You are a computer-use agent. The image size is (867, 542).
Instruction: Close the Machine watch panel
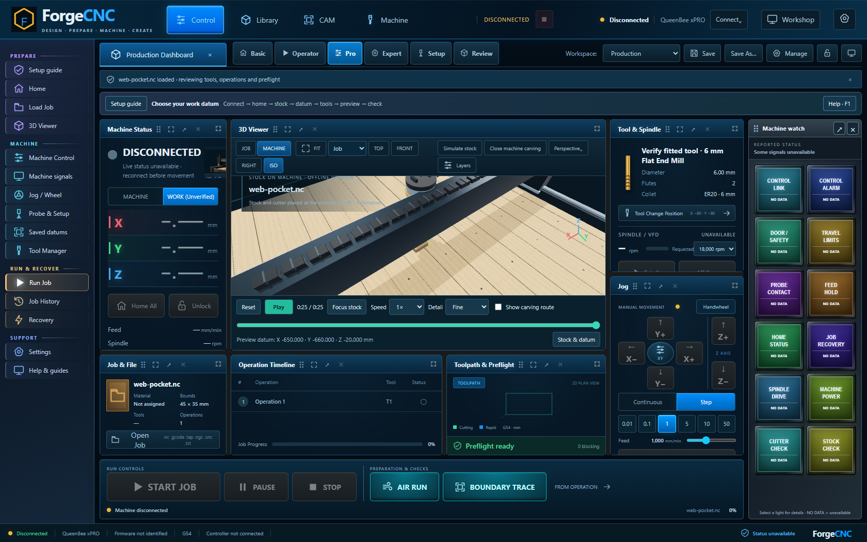tap(853, 129)
